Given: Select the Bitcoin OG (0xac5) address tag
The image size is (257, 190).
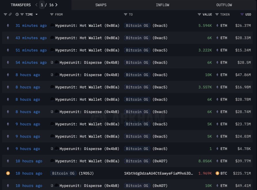Looking at the screenshot, I should coord(137,25).
